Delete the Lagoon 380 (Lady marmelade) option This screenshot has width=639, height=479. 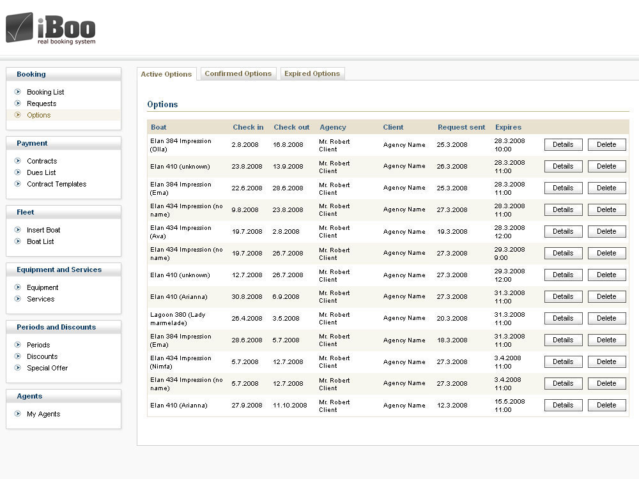[x=606, y=318]
